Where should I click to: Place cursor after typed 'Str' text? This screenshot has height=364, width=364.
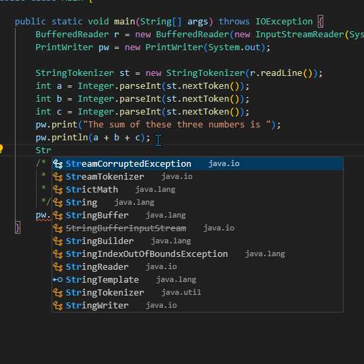point(52,150)
